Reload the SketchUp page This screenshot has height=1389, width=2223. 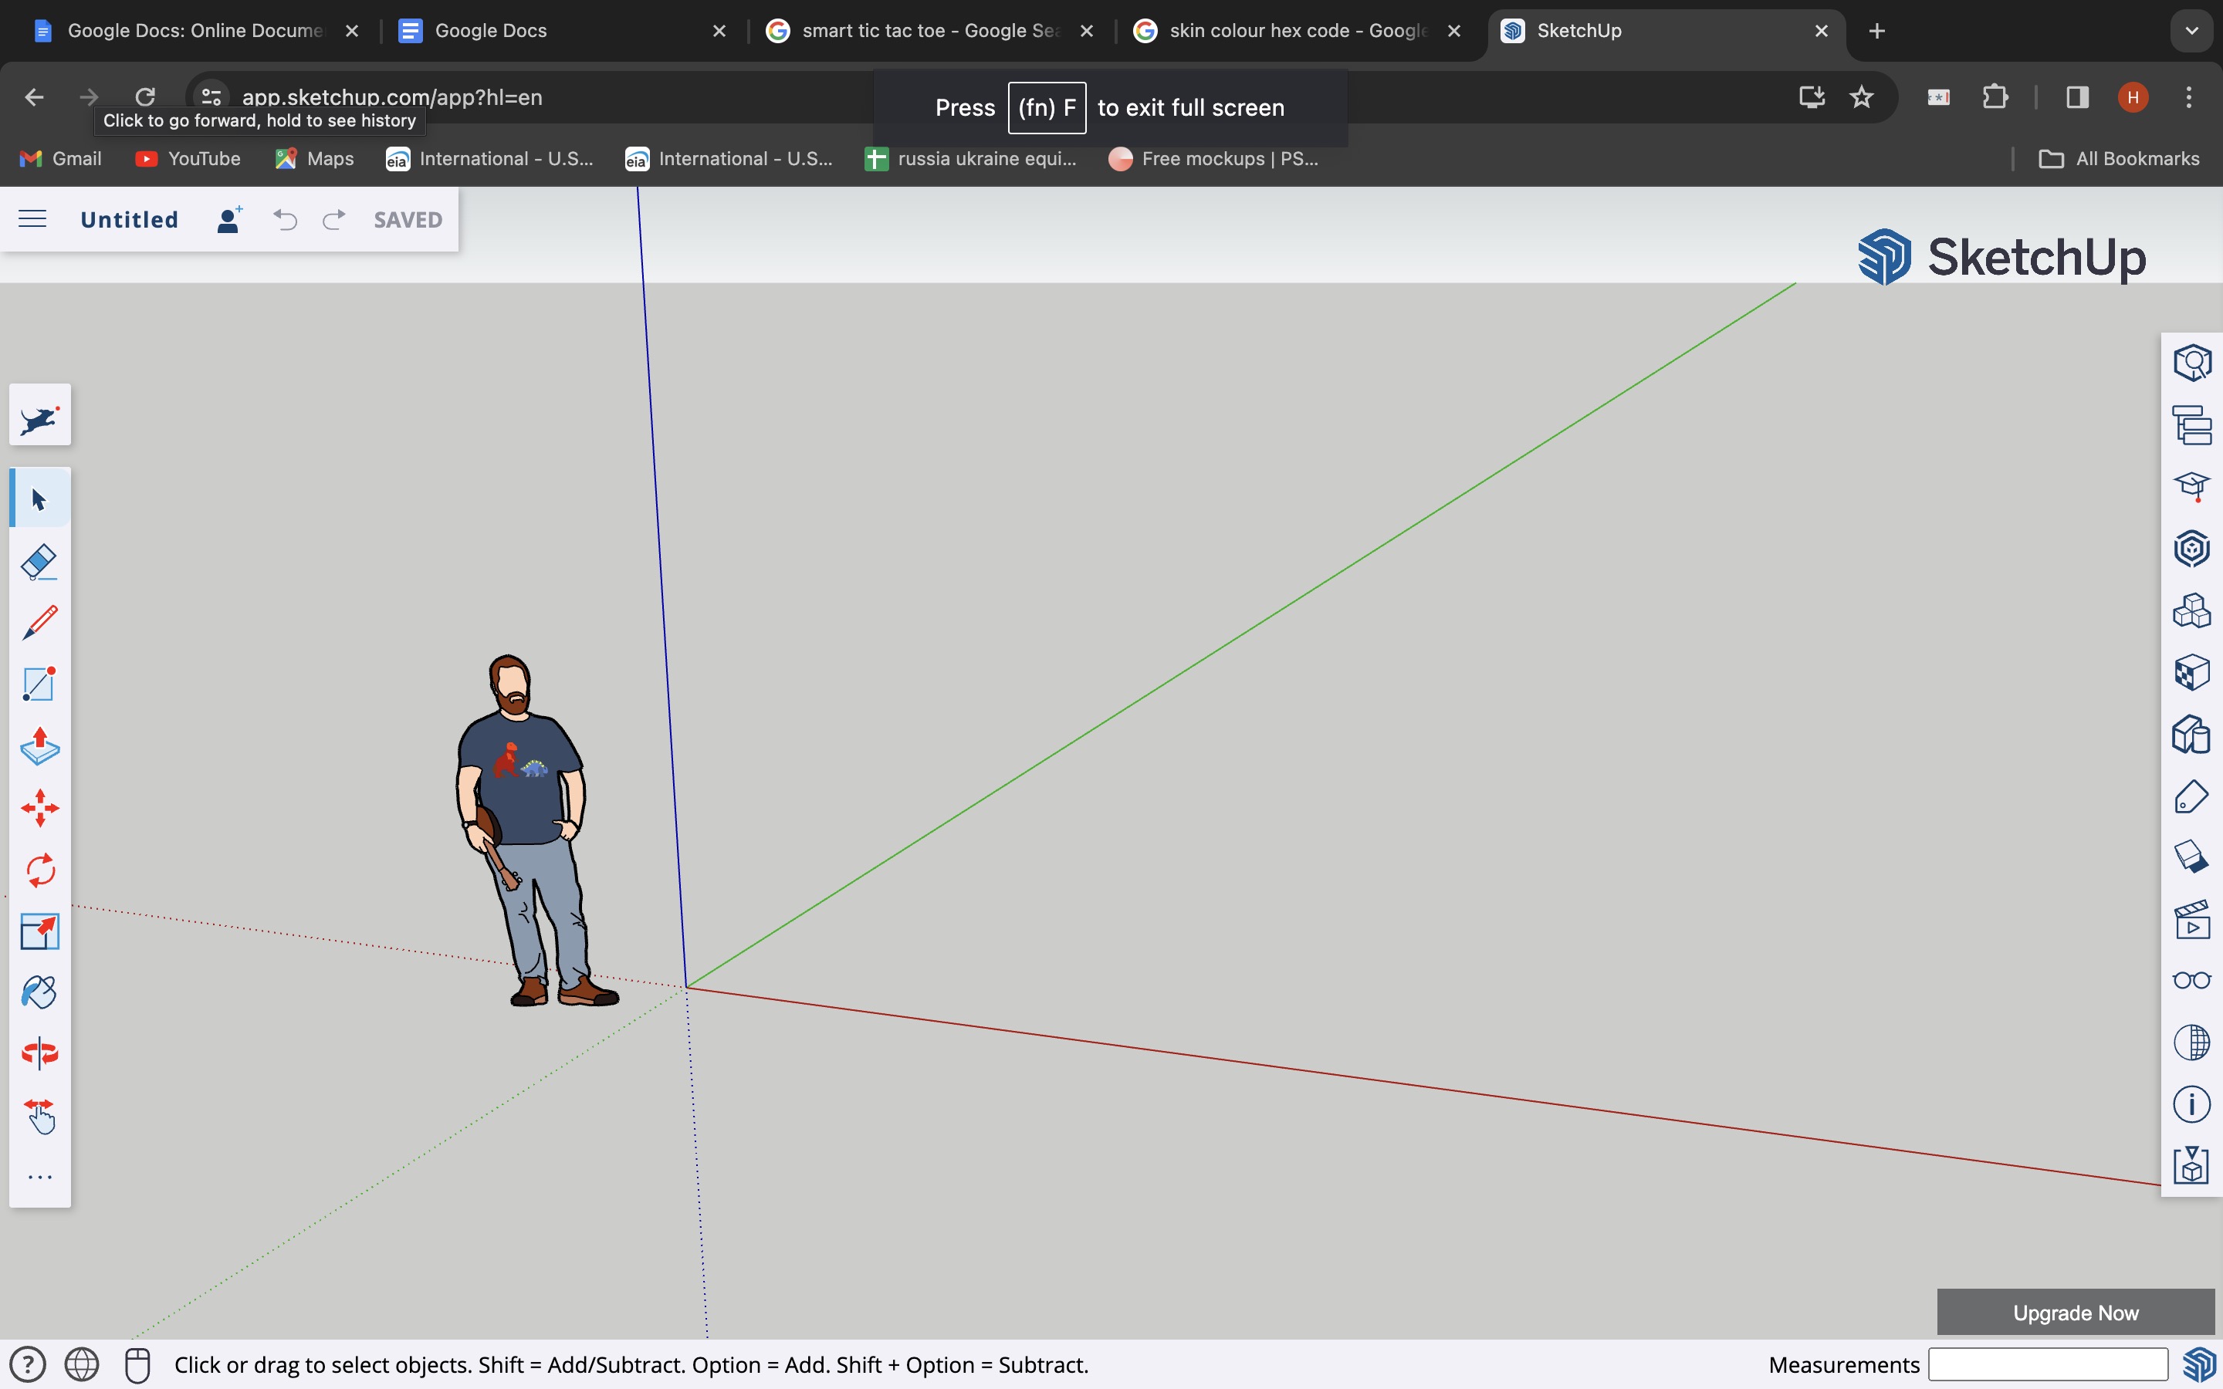pyautogui.click(x=145, y=96)
